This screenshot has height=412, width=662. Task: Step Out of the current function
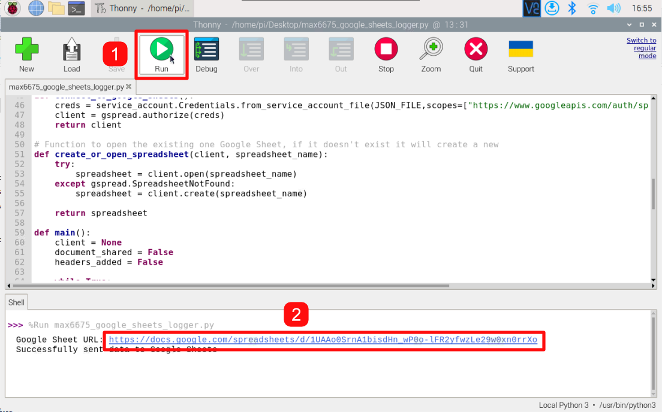coord(341,54)
